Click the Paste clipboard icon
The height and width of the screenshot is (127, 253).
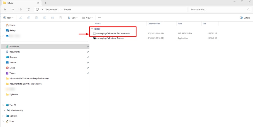tap(36, 18)
